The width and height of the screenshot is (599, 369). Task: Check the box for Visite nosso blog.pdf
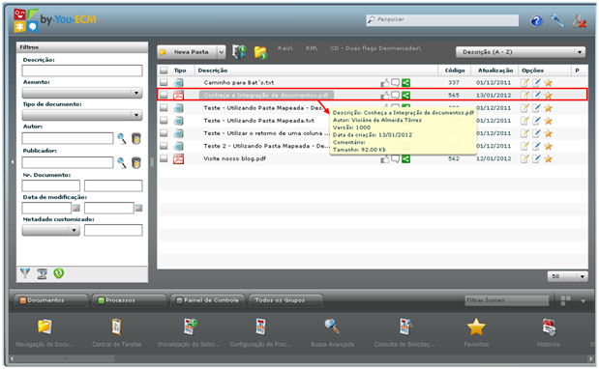[x=164, y=159]
